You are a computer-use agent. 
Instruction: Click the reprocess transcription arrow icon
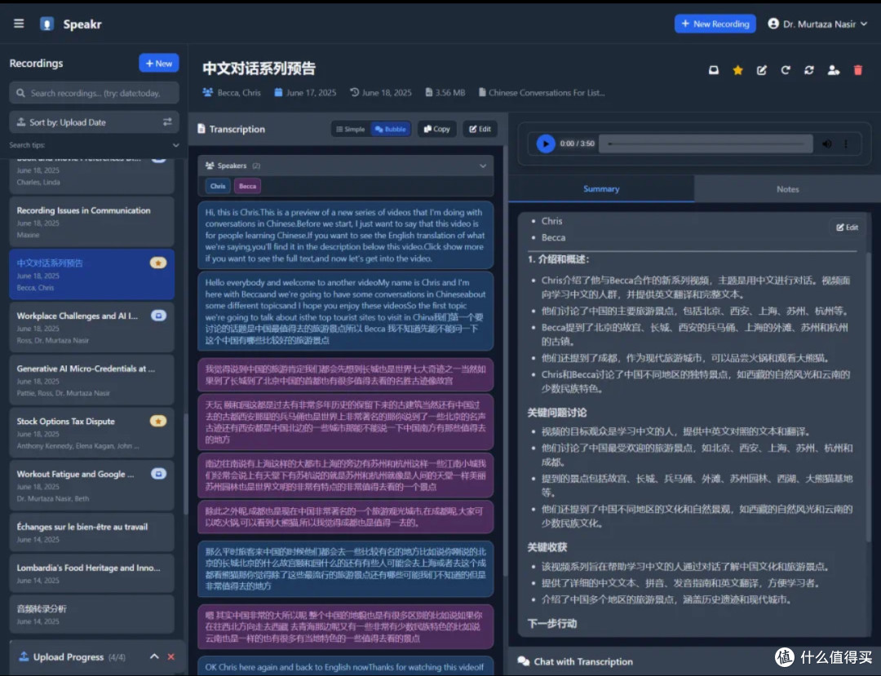(786, 70)
